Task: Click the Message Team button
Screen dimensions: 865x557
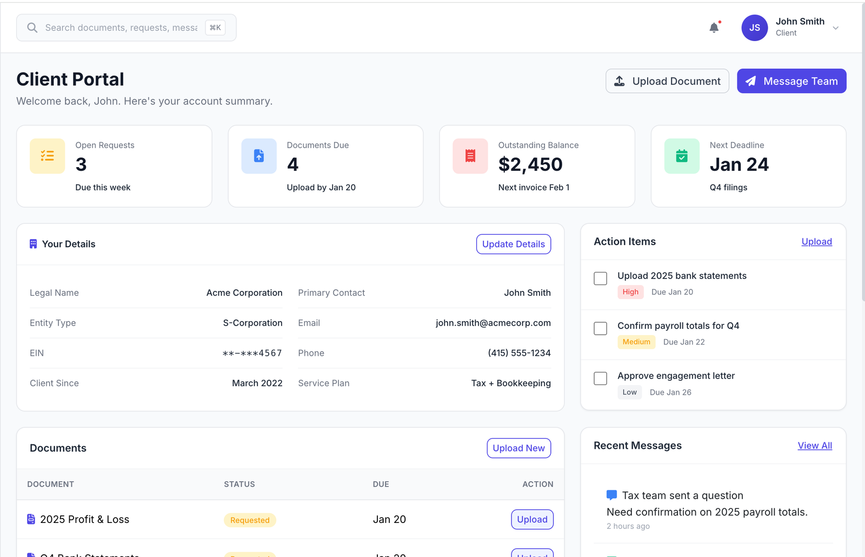Action: click(791, 81)
